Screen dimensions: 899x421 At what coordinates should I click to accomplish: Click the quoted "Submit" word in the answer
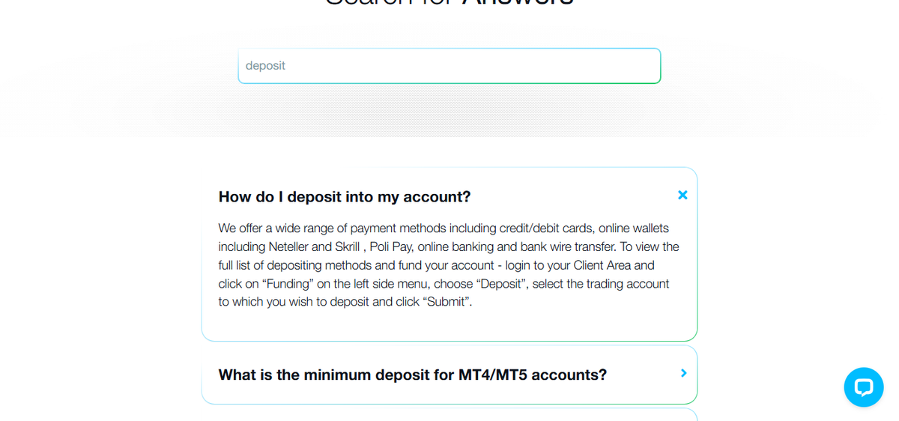(x=447, y=302)
